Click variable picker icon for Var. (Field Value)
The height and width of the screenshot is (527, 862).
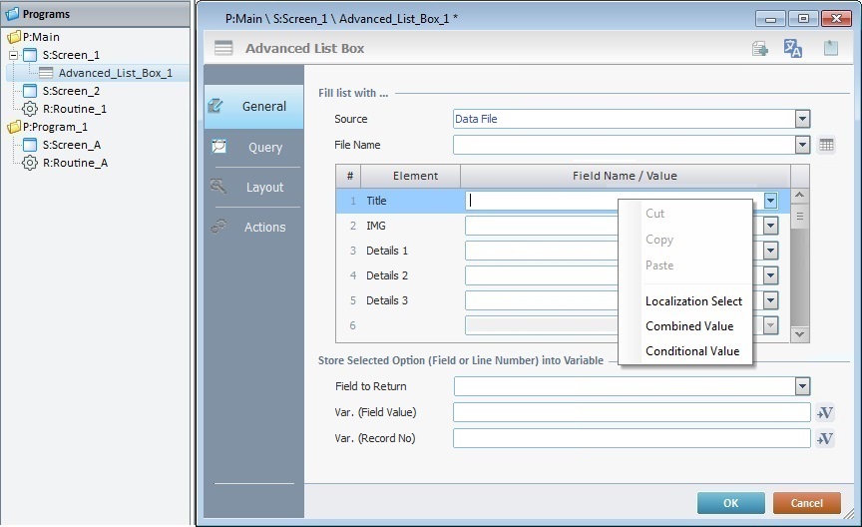(x=825, y=413)
